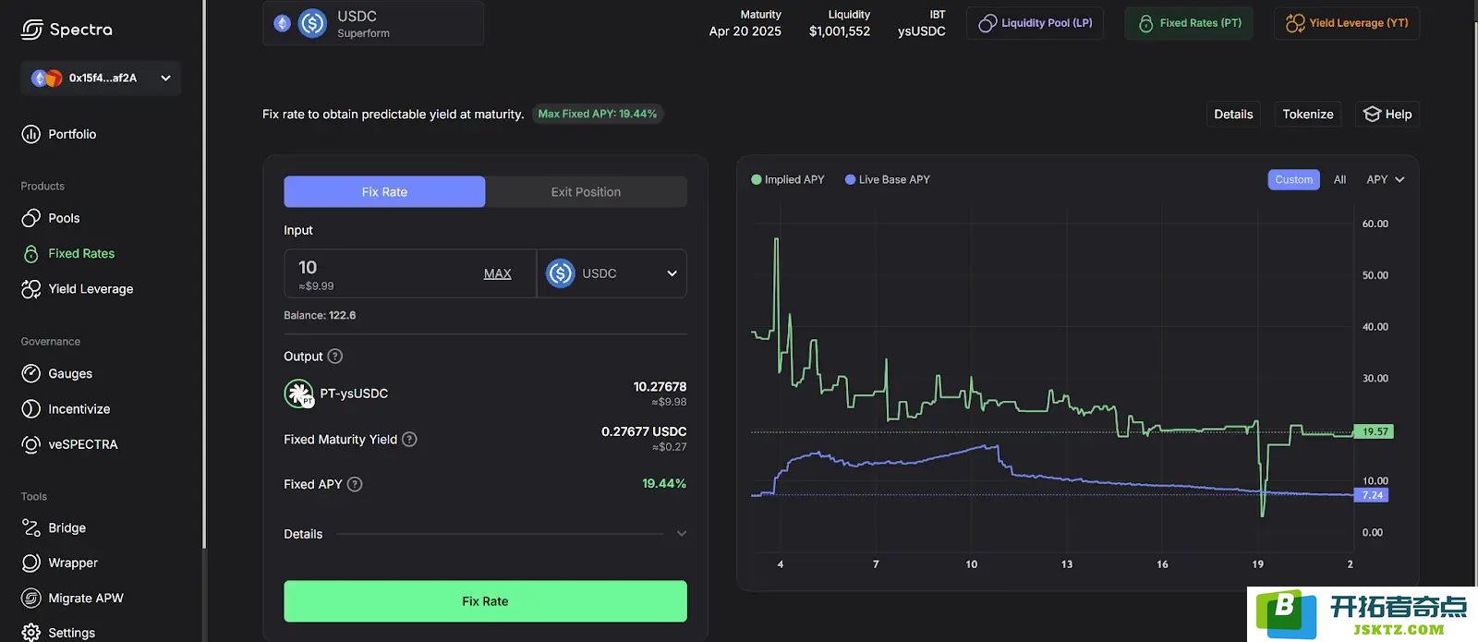
Task: Click the Fixed Rates lock icon
Action: [30, 253]
